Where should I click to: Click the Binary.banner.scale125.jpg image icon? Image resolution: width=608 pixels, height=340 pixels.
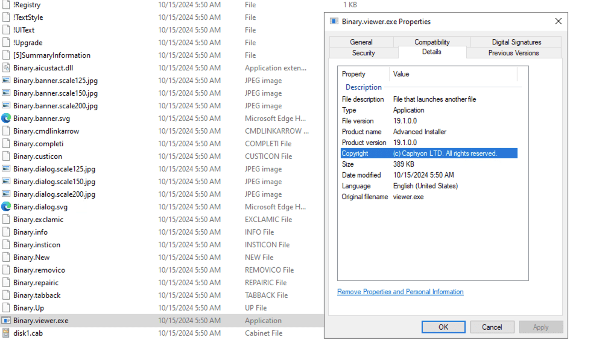tap(6, 81)
